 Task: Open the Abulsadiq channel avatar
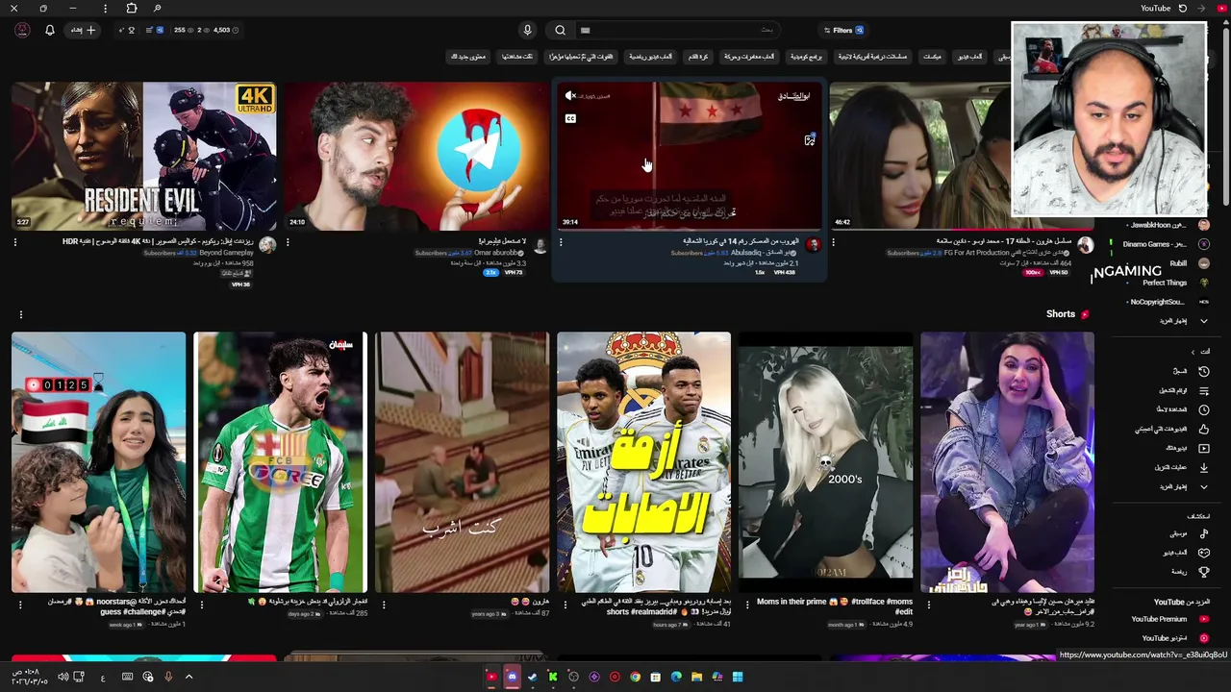point(813,245)
